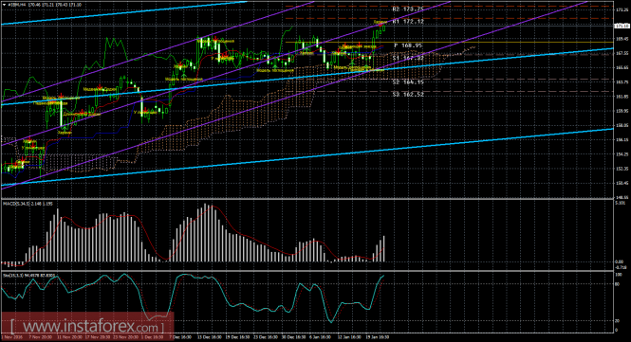Click the Stochastic indicator label

(28, 276)
